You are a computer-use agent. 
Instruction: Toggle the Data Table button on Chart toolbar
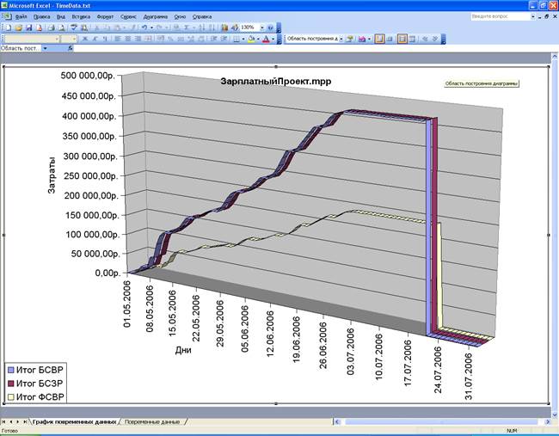pyautogui.click(x=390, y=39)
